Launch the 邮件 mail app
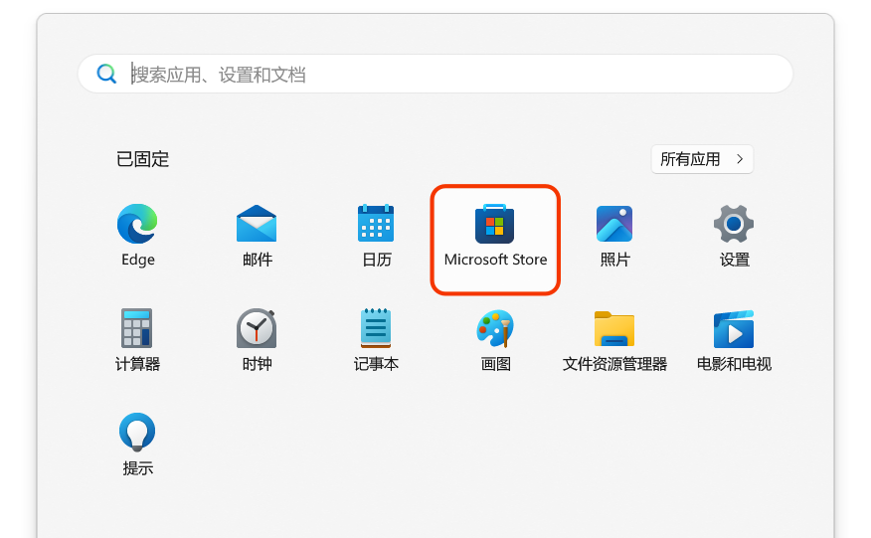The height and width of the screenshot is (538, 871). click(257, 224)
